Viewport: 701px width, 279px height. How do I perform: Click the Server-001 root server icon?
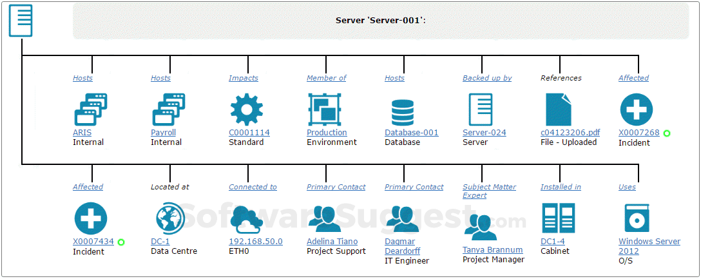[x=21, y=21]
